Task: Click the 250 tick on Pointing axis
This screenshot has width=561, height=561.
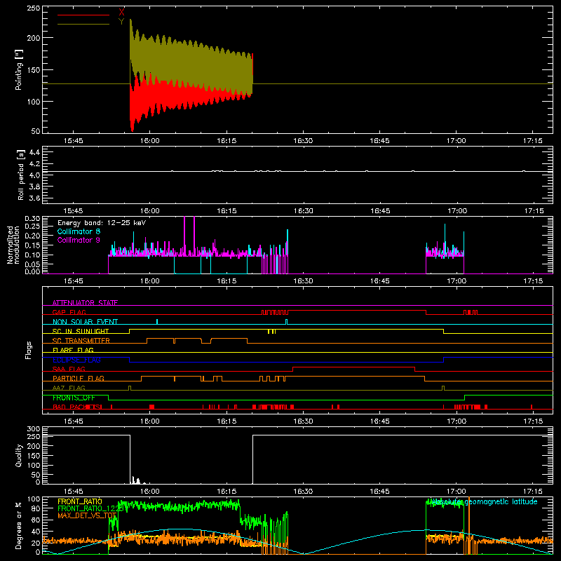Action: pos(33,8)
